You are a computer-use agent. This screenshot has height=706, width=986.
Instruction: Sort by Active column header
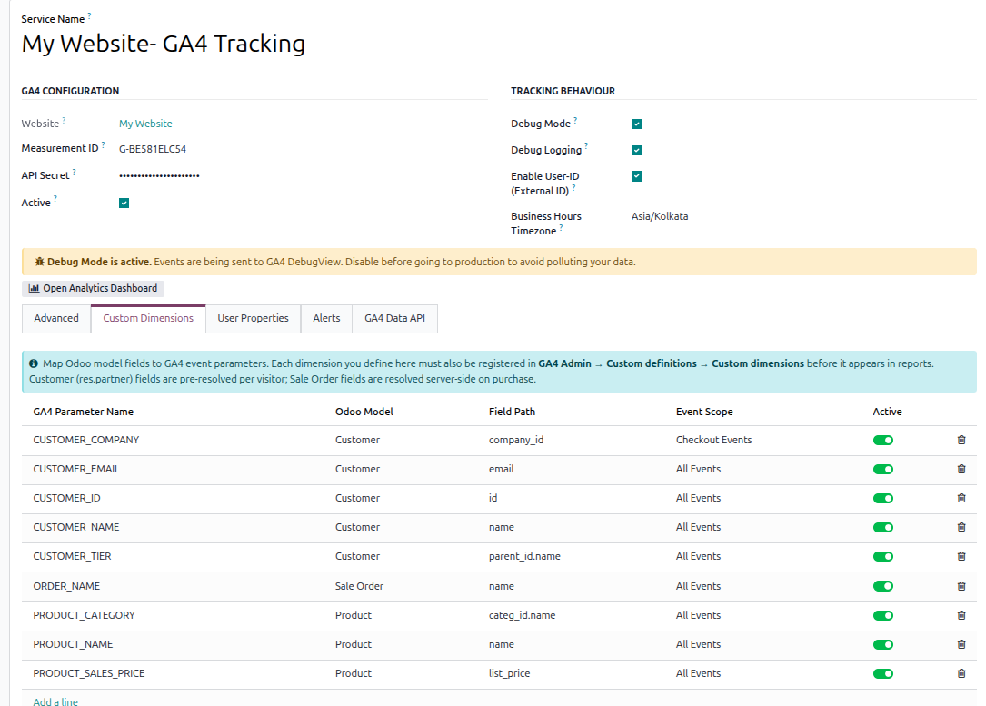click(x=887, y=412)
